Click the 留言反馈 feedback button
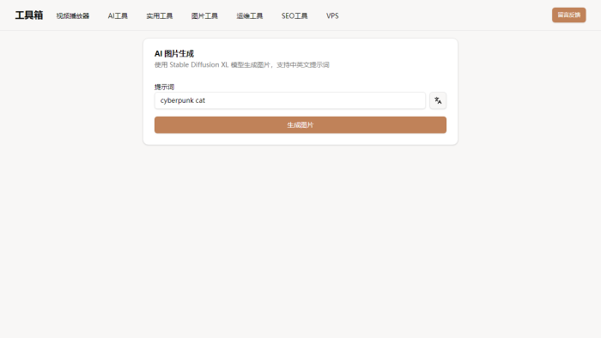The image size is (601, 338). 568,15
